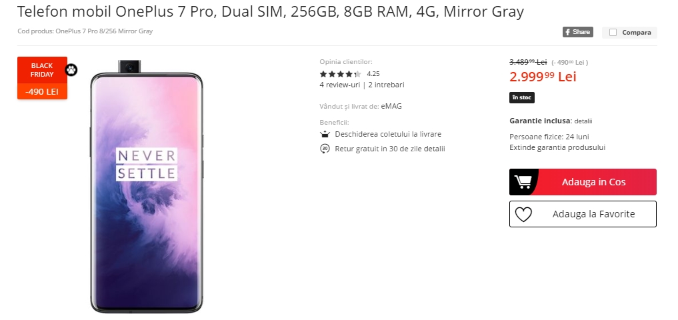Open detalii link next to Garantie inclusa
Viewport: 678px width, 320px height.
pyautogui.click(x=583, y=121)
